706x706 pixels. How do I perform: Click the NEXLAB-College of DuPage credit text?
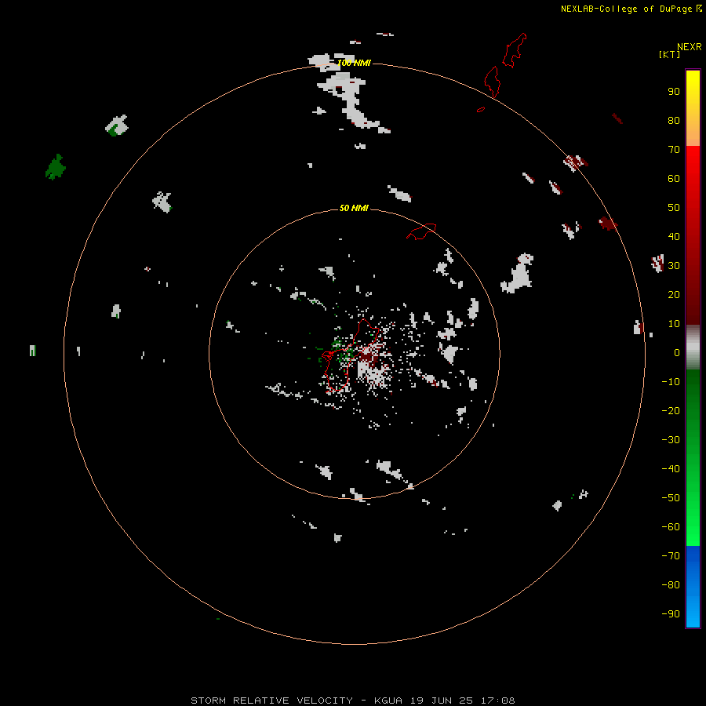(626, 9)
